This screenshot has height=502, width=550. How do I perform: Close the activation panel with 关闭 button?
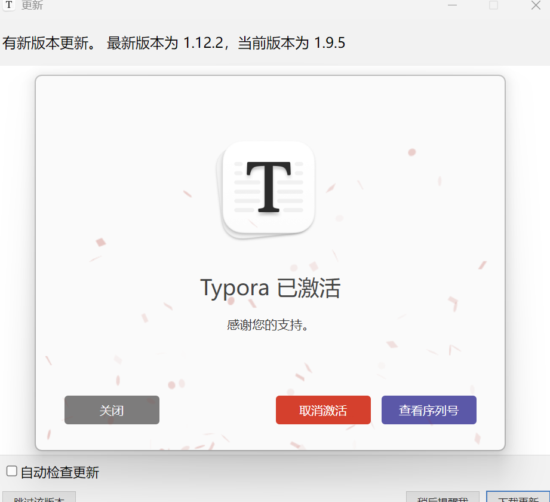coord(112,410)
